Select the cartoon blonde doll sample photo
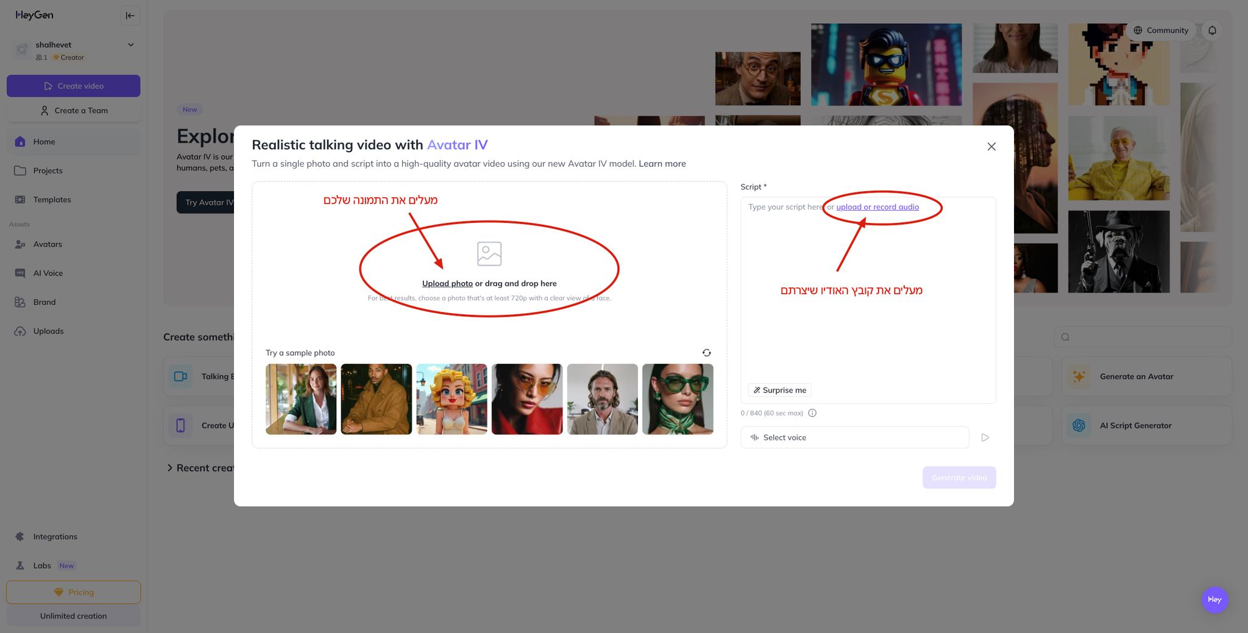The image size is (1248, 633). point(452,399)
